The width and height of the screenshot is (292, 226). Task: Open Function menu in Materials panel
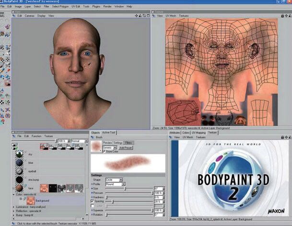coord(36,136)
